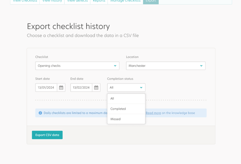This screenshot has height=164, width=241.
Task: Click the Start date field 13/01/2024
Action: point(46,88)
